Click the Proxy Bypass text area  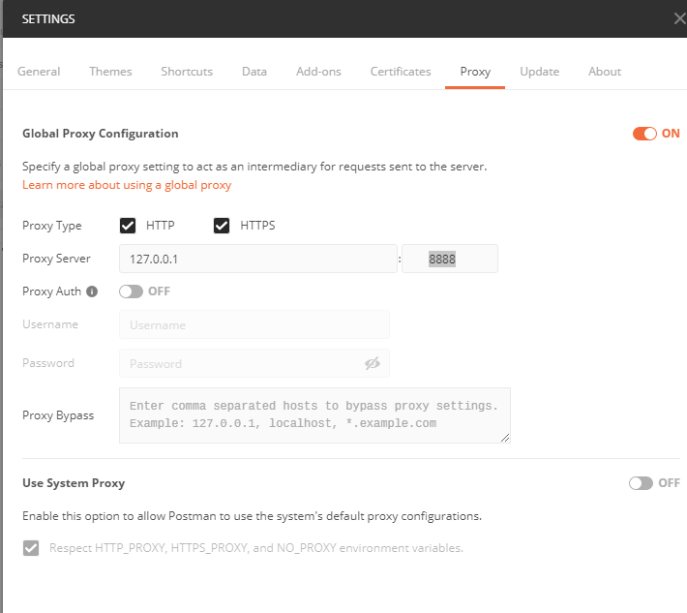click(314, 415)
